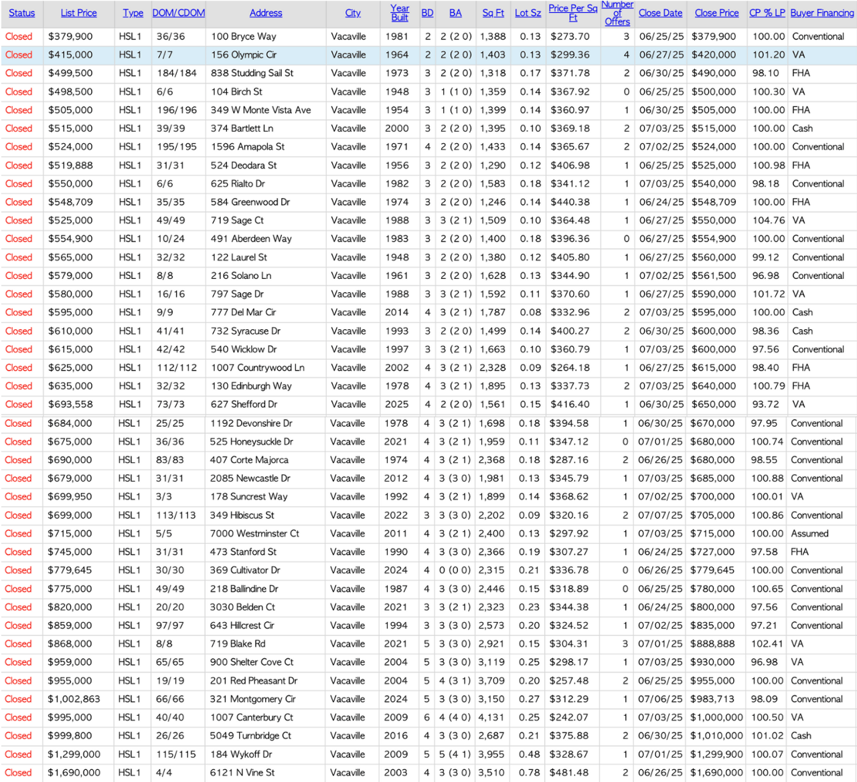Select address 369 Cultivator Dr
This screenshot has width=857, height=782.
point(245,570)
